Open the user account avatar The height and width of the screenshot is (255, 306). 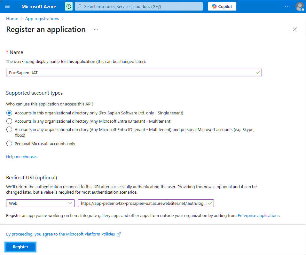click(300, 6)
